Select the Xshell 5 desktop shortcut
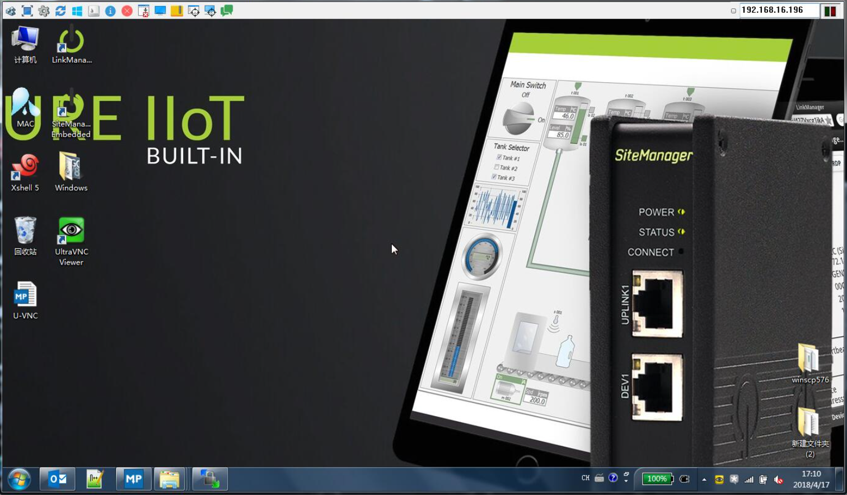The image size is (847, 495). [x=25, y=173]
